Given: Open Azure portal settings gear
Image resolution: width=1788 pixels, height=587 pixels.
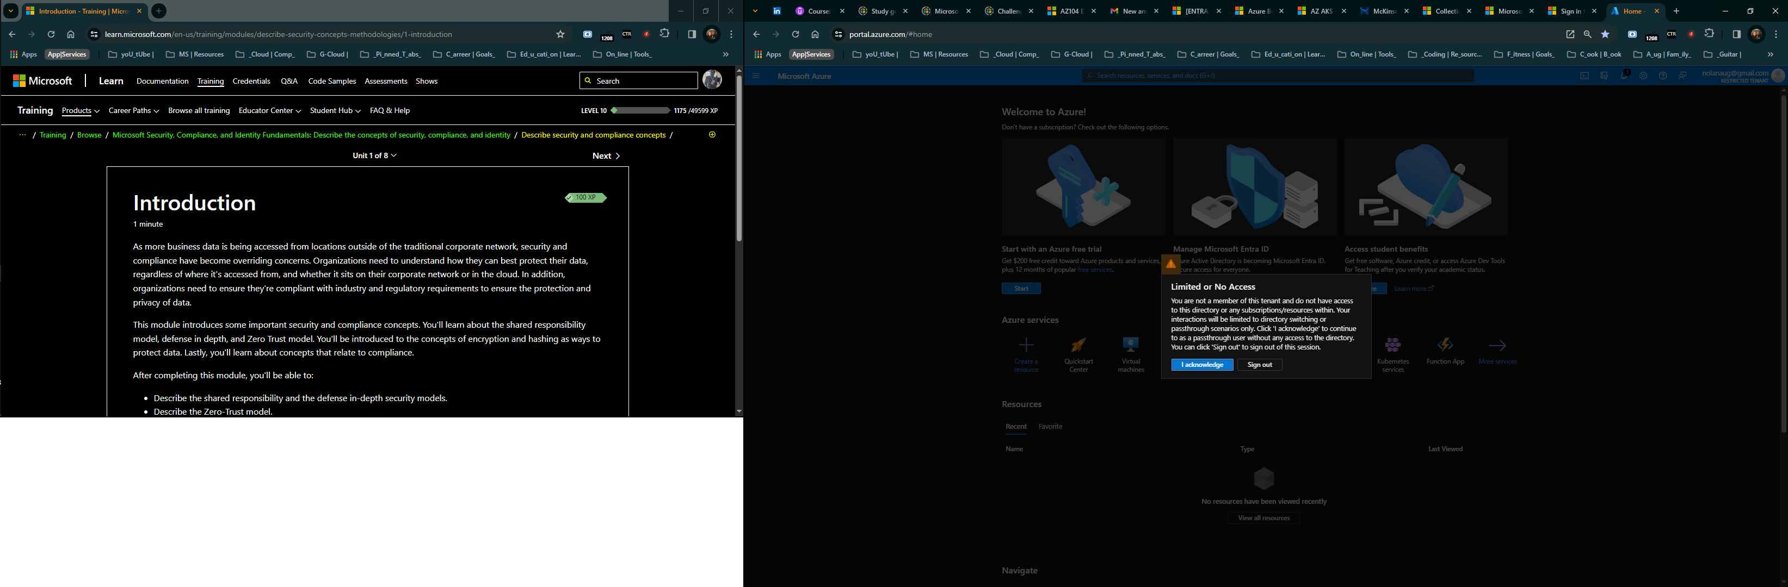Looking at the screenshot, I should tap(1643, 76).
